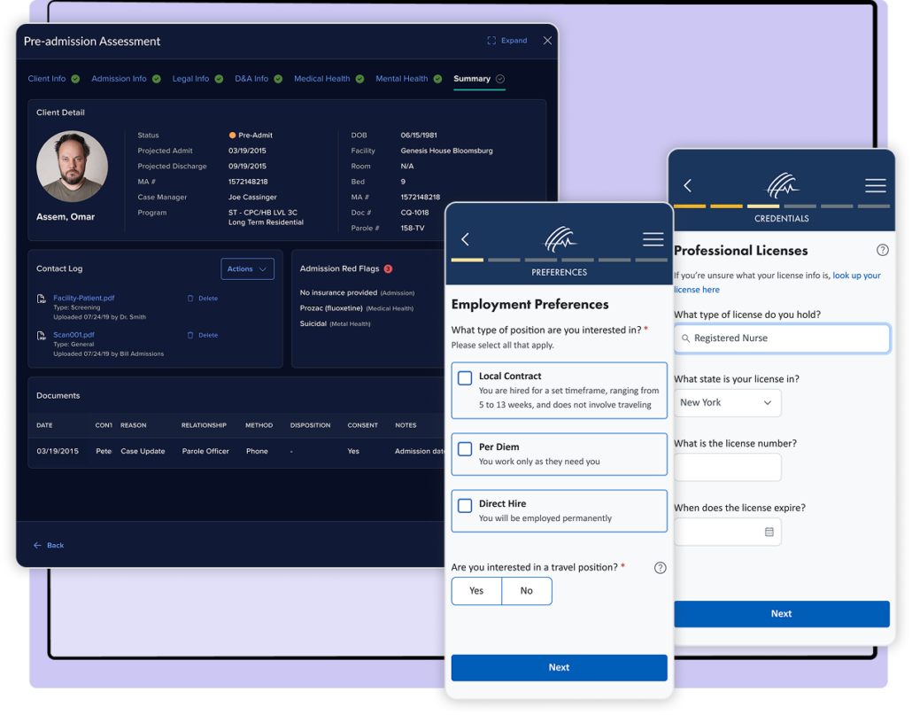Check the Per Diem checkbox

(465, 448)
